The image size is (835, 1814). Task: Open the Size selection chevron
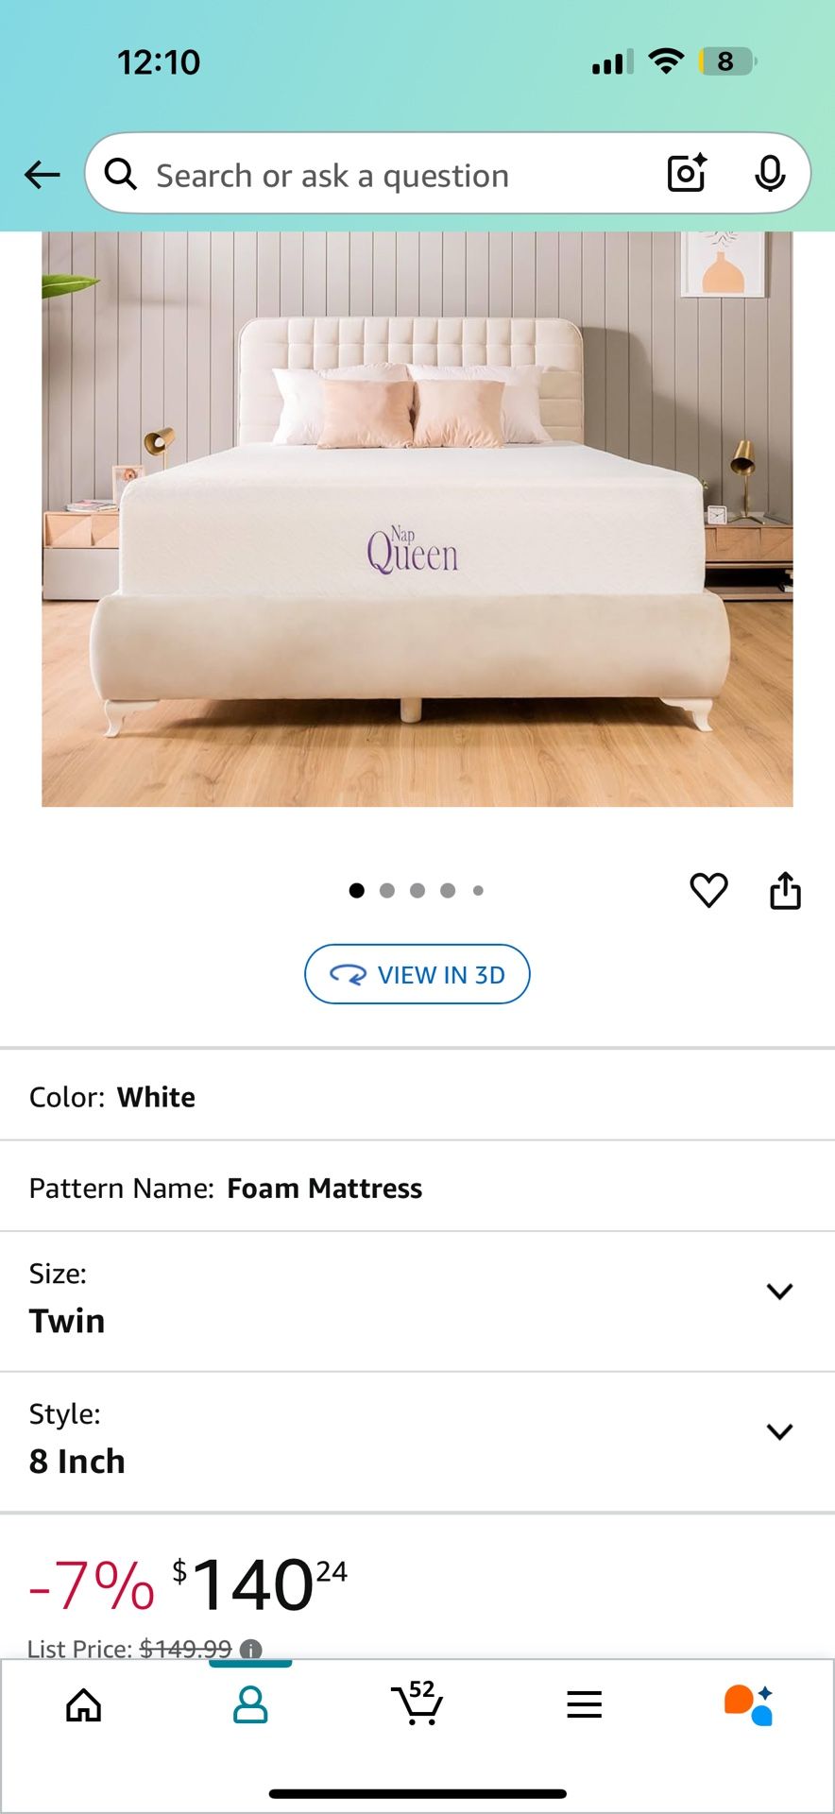779,1292
